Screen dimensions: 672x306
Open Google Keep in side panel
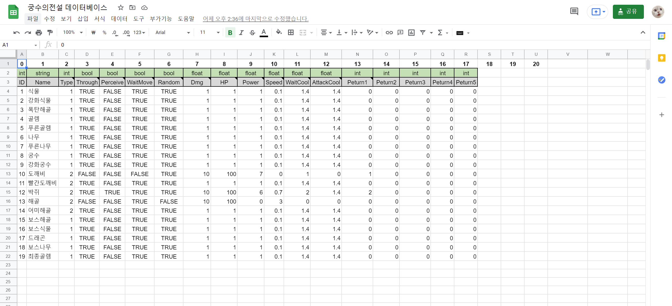pyautogui.click(x=661, y=58)
